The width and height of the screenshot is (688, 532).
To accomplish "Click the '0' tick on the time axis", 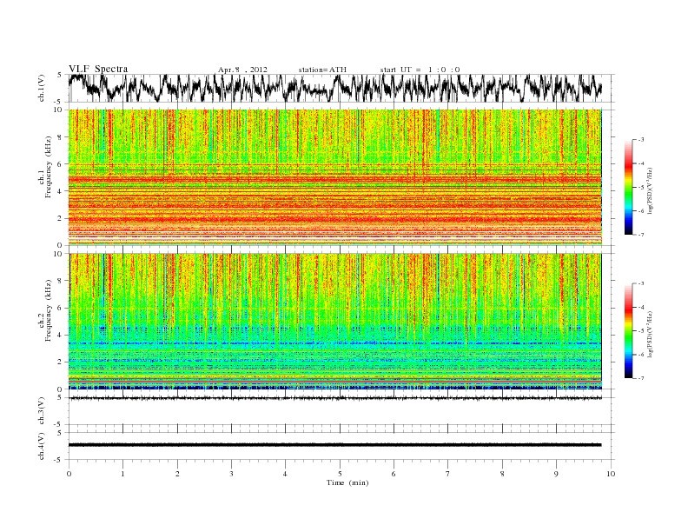I will tap(69, 474).
